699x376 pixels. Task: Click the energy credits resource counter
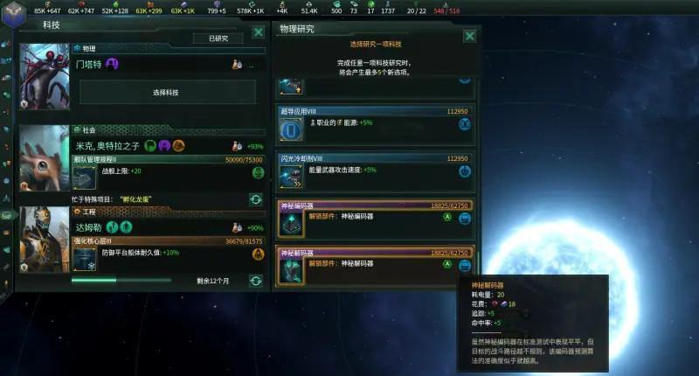pyautogui.click(x=47, y=10)
